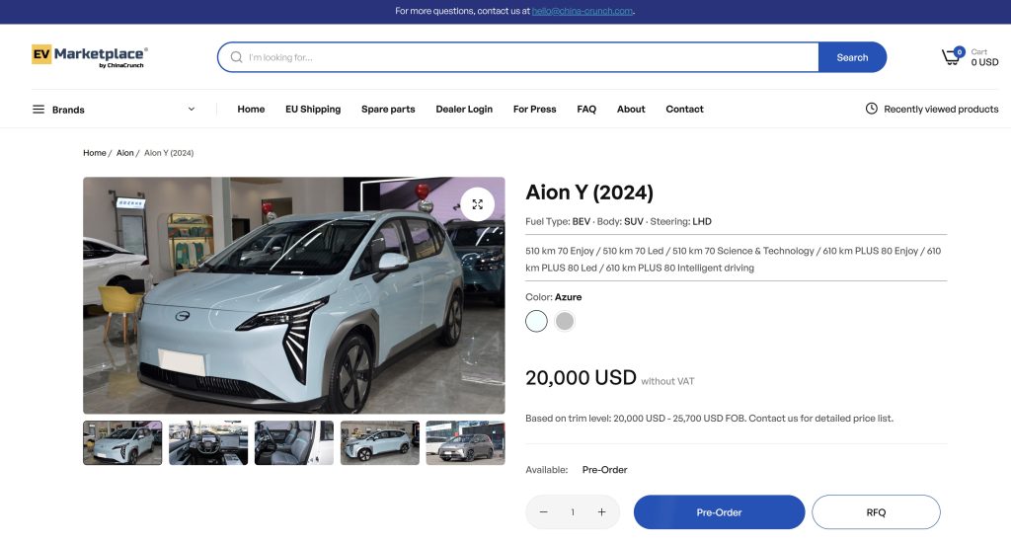This screenshot has width=1011, height=543.
Task: Decrease quantity with the minus button
Action: (544, 512)
